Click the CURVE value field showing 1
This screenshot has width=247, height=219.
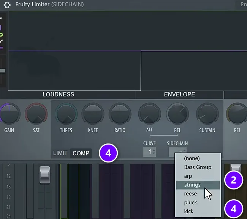(149, 152)
